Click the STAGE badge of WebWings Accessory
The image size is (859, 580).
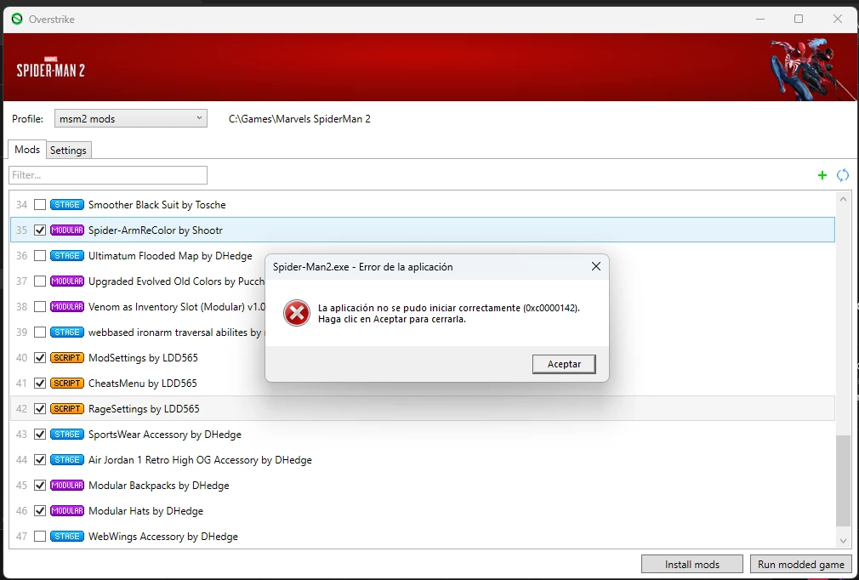coord(67,536)
